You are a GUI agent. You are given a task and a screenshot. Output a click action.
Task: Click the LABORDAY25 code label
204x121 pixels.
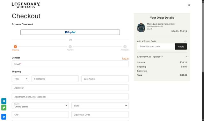(144, 57)
